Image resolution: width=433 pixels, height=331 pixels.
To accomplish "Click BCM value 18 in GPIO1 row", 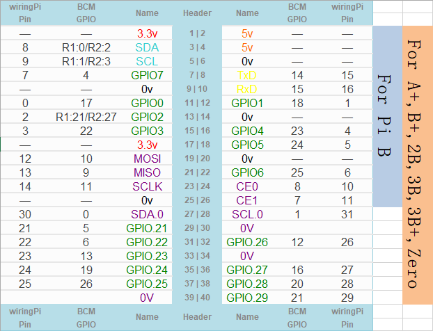I will (297, 103).
